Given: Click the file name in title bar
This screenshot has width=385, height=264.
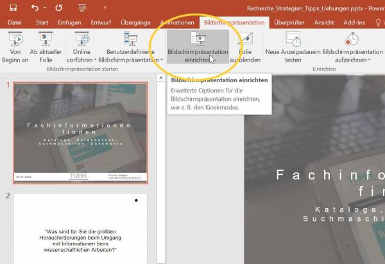Looking at the screenshot, I should [305, 8].
